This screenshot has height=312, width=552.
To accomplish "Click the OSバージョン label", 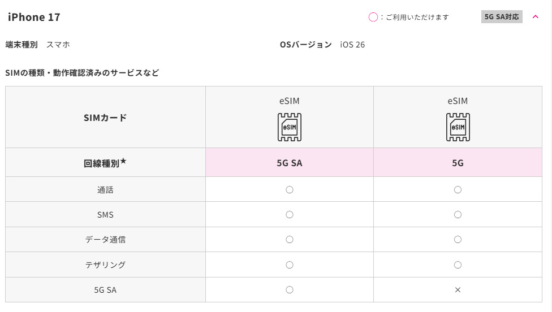I will 305,45.
